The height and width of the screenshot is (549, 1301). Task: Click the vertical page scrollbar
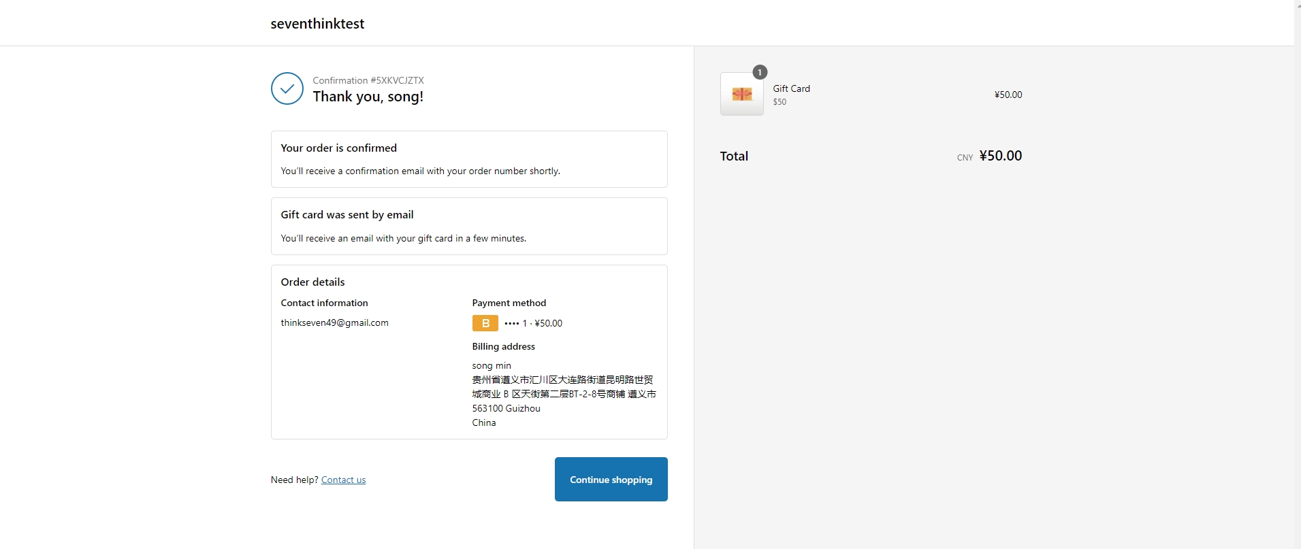click(x=1297, y=272)
